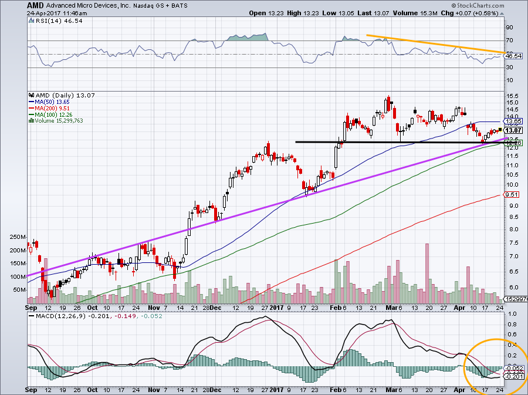The width and height of the screenshot is (528, 395).
Task: Click the Chg +0.07 (+0.58%) value
Action: [x=469, y=13]
